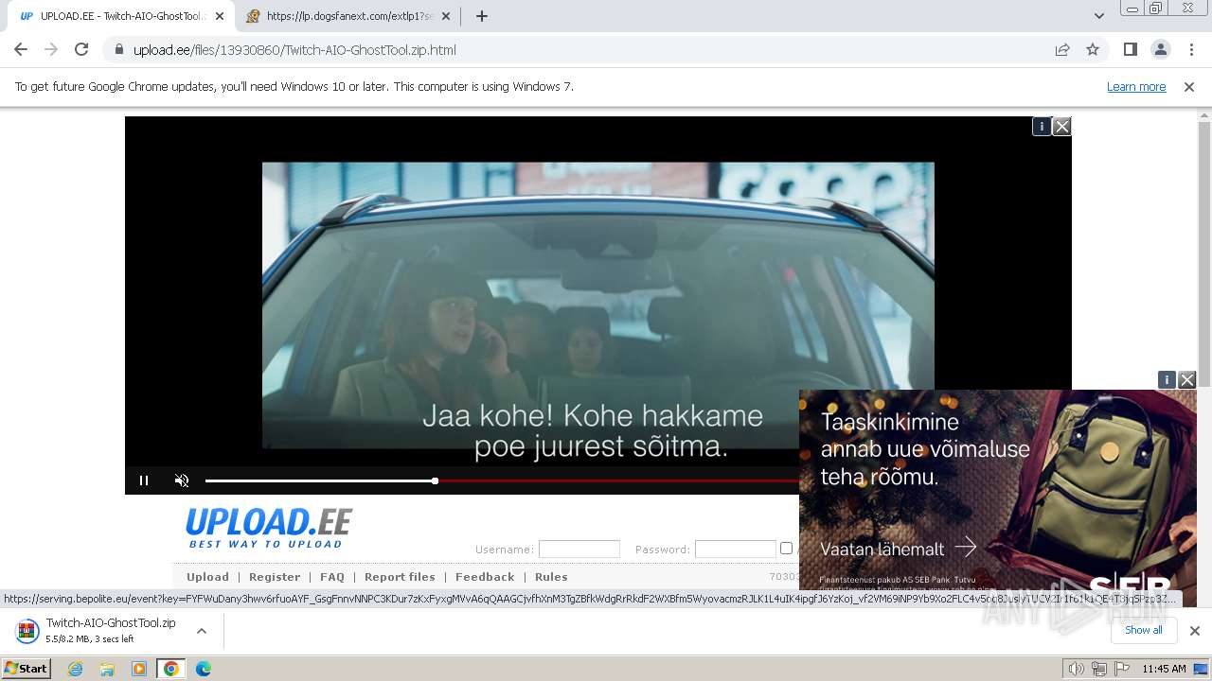Toggle the checkbox beside Password field

pyautogui.click(x=786, y=548)
